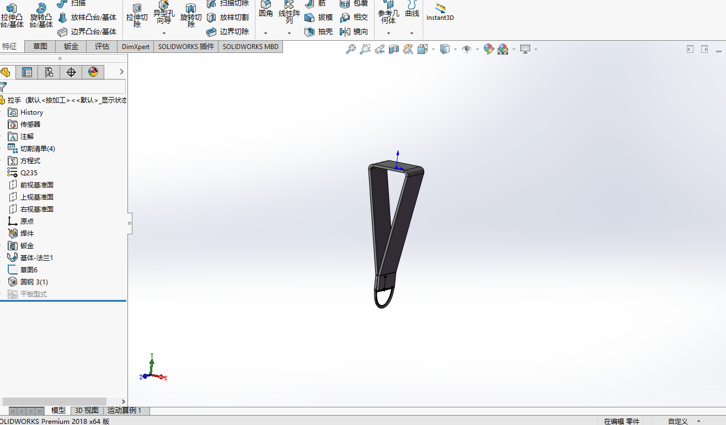Open the DisplayManager color wheel tab
The image size is (726, 425).
[x=93, y=72]
